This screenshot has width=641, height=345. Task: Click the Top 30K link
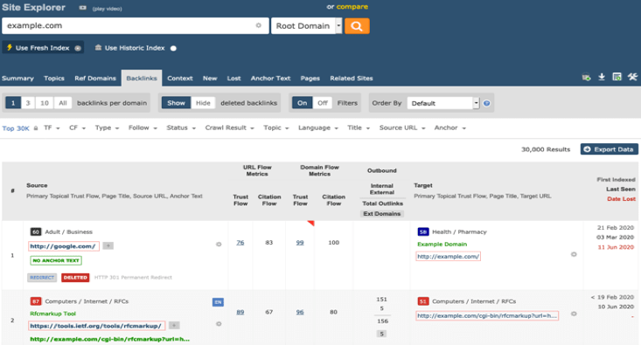[16, 128]
